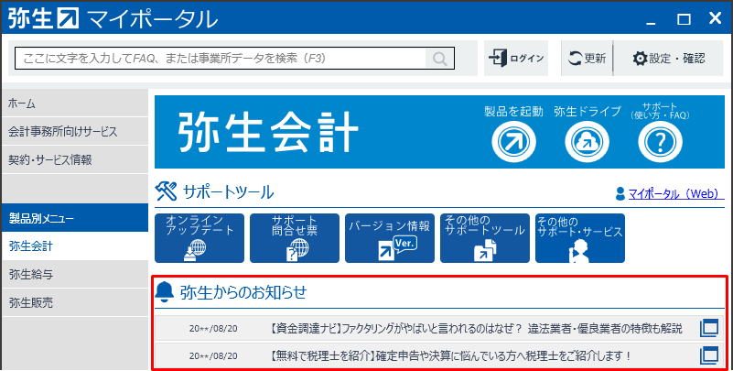Open その他のサポート・サービス tile
The image size is (733, 371).
click(x=579, y=238)
